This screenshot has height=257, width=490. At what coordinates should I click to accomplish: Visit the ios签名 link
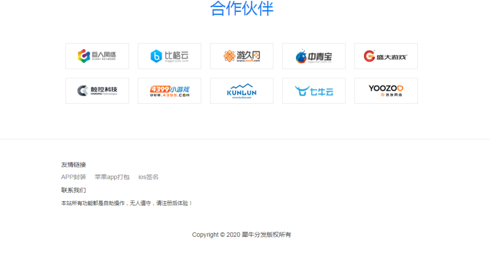tap(148, 177)
